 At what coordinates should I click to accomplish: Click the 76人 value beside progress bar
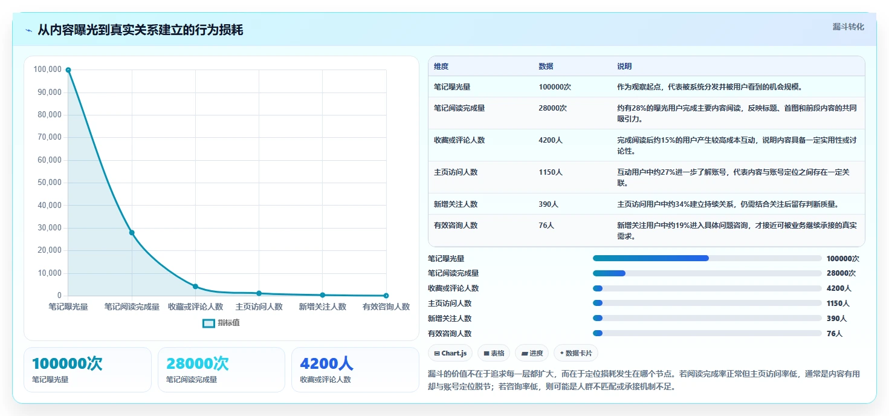835,334
